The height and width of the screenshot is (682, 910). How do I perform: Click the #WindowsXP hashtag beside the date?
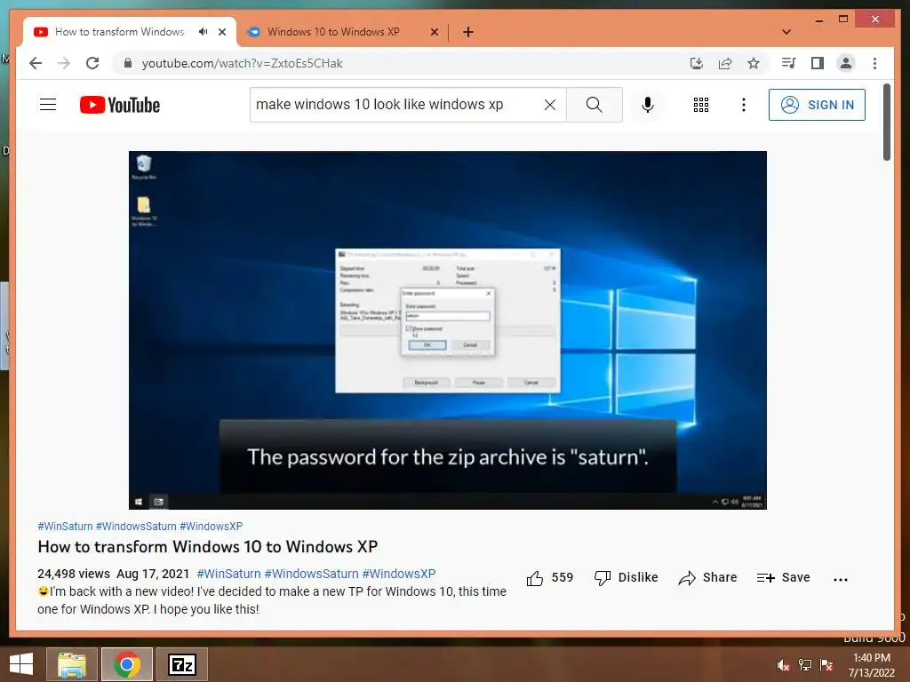pyautogui.click(x=399, y=574)
